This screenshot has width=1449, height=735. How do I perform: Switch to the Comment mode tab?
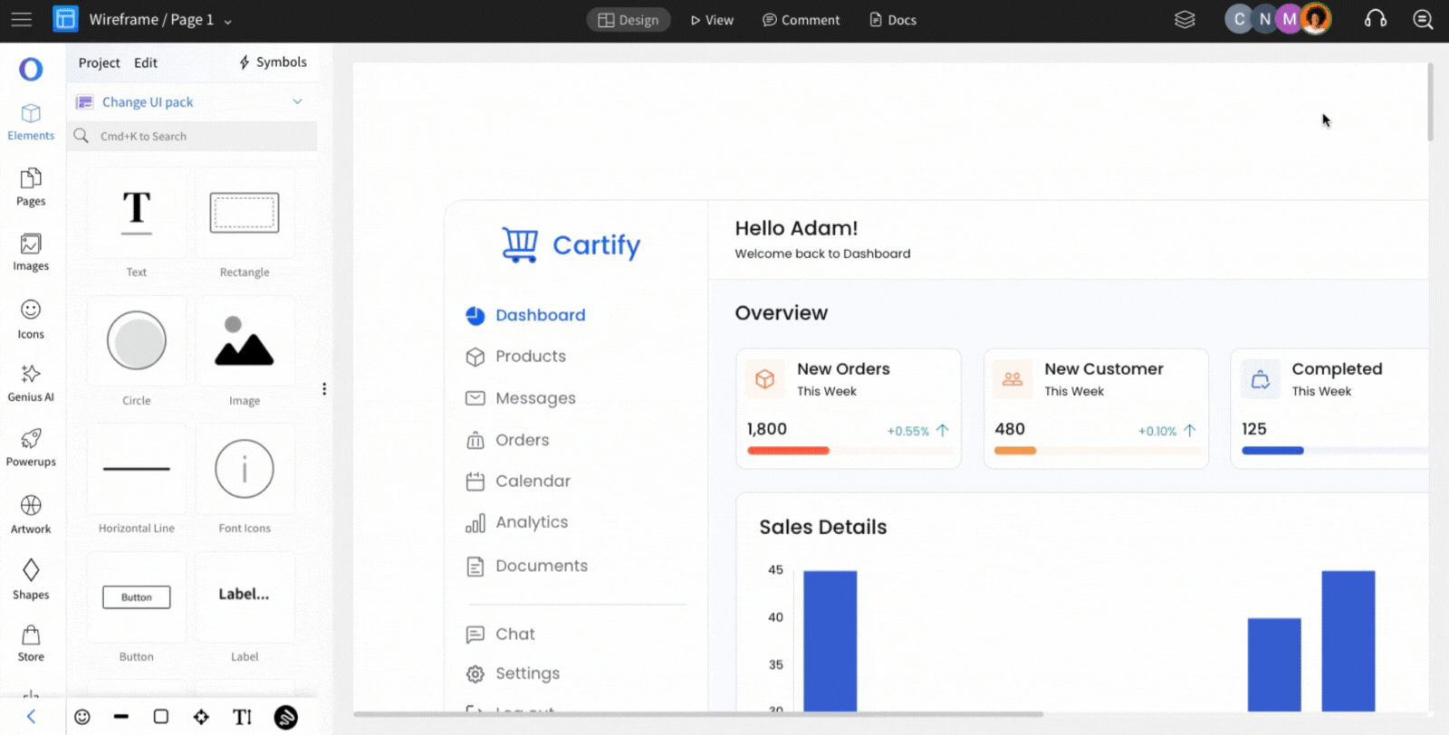(801, 20)
